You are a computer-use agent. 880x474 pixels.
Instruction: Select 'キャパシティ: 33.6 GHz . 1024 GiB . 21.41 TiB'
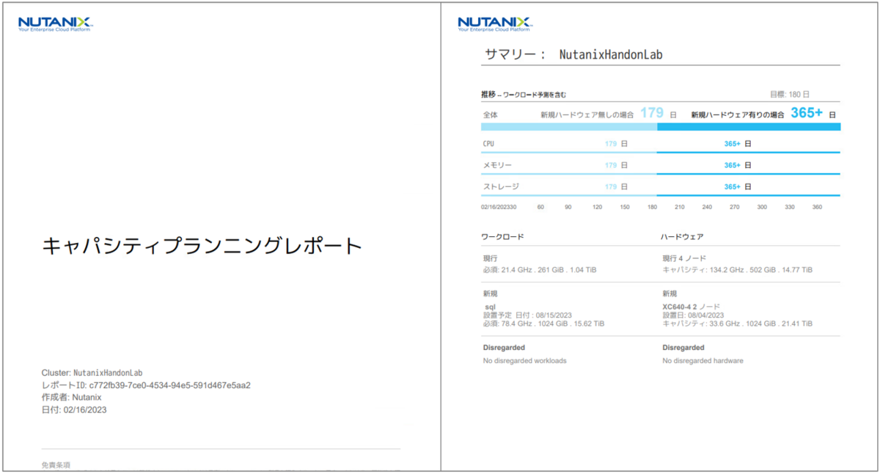click(737, 324)
